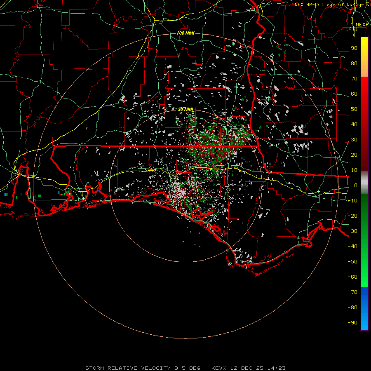Click the -60 value on velocity scale
The image size is (371, 371).
(352, 277)
